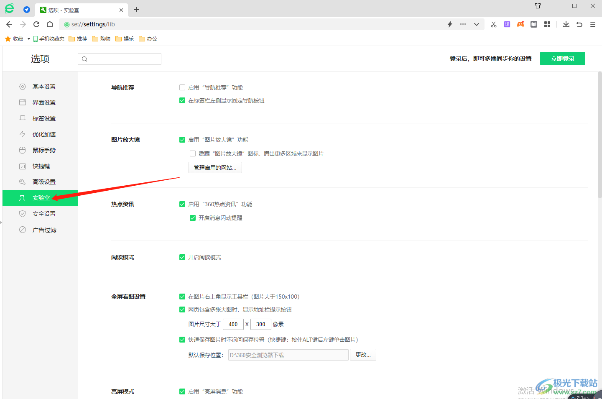Go forward with the forward arrow

[23, 24]
